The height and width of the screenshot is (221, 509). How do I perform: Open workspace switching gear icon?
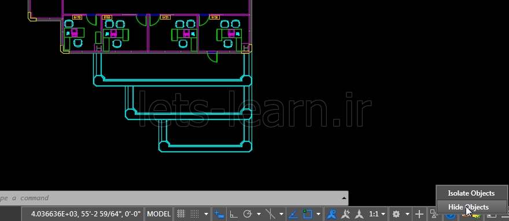click(x=396, y=214)
